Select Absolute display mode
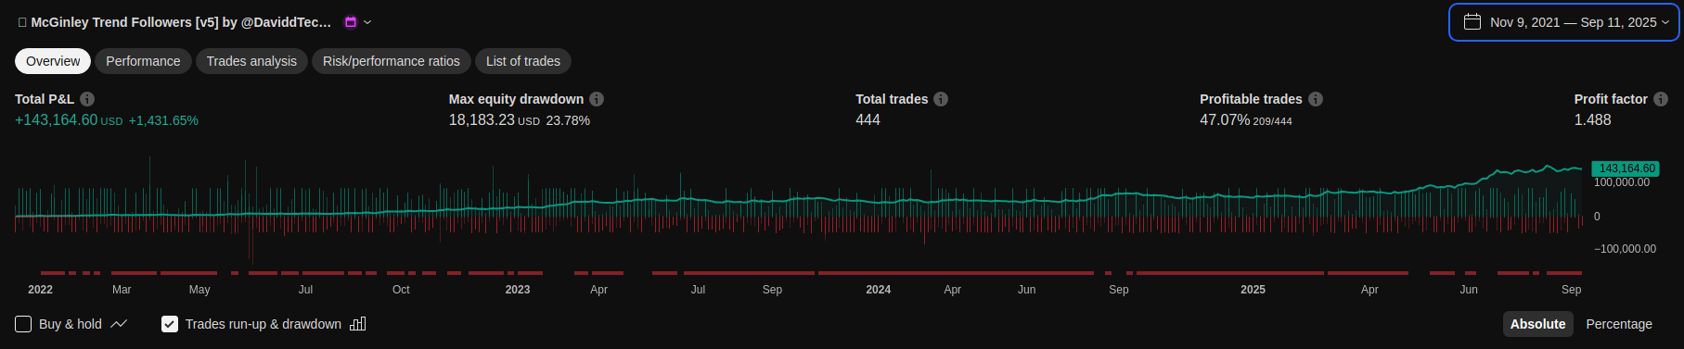Image resolution: width=1684 pixels, height=349 pixels. point(1537,324)
